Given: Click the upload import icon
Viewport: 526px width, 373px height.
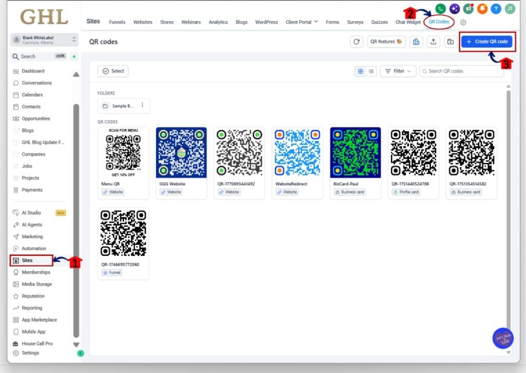Looking at the screenshot, I should [x=433, y=42].
